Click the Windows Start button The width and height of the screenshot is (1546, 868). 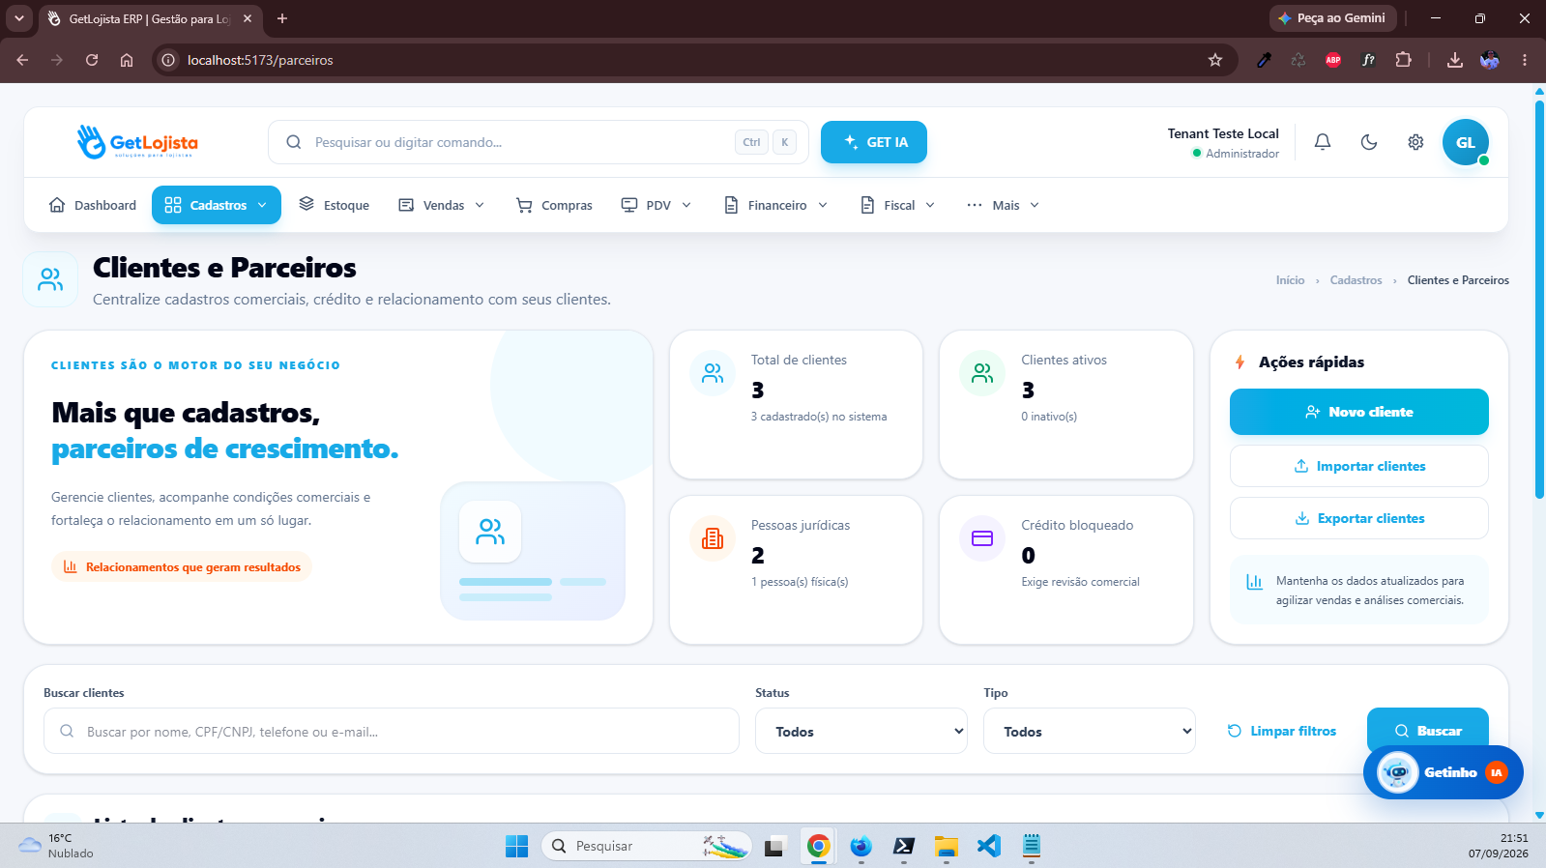pos(516,846)
